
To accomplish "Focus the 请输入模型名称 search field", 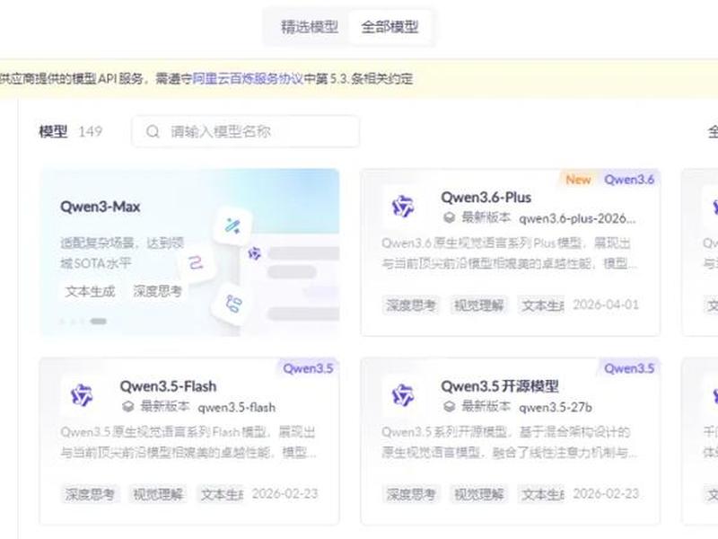I will [x=245, y=131].
